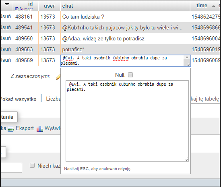Click the text input at bottom left

pyautogui.click(x=11, y=168)
